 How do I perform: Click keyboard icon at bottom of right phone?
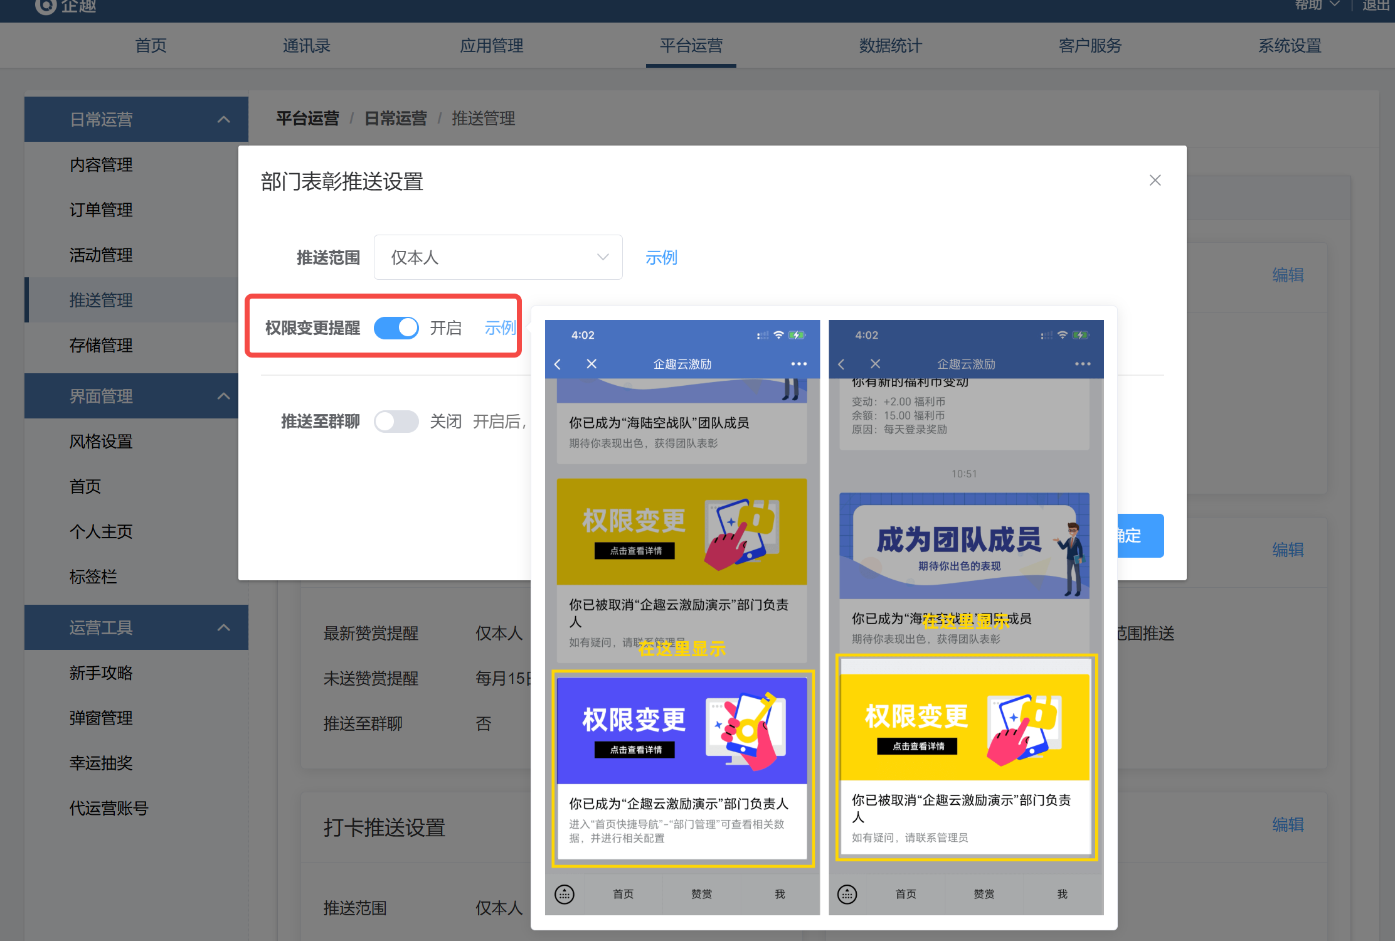(847, 894)
